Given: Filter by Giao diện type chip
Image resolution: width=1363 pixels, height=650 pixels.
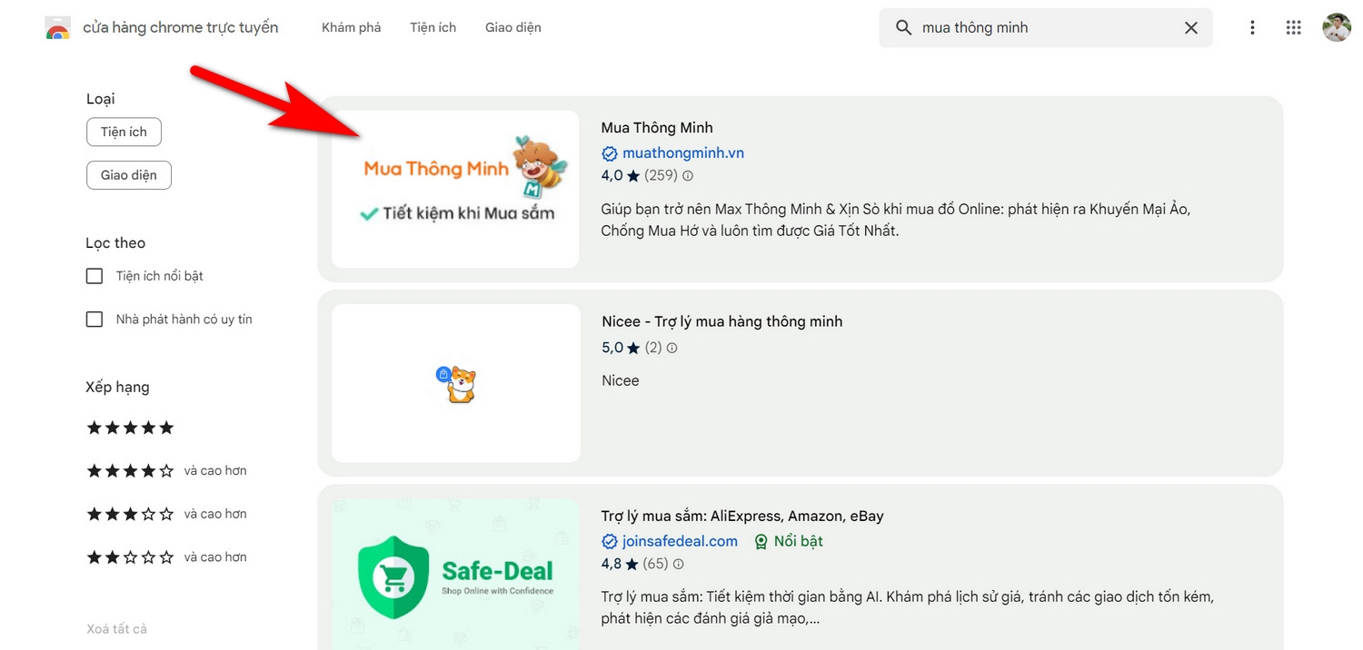Looking at the screenshot, I should [x=129, y=175].
